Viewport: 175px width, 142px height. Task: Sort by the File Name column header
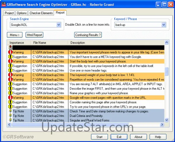(x=49, y=43)
